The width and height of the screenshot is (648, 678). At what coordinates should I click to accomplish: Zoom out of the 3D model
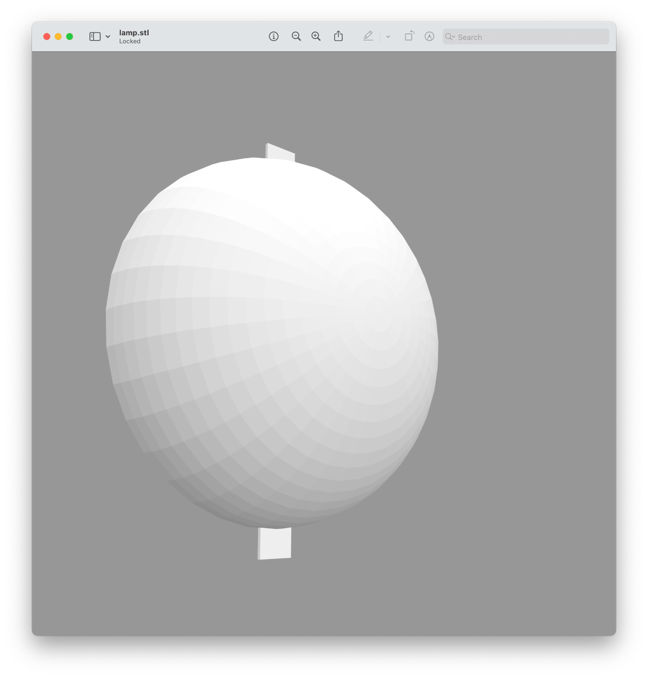[296, 36]
